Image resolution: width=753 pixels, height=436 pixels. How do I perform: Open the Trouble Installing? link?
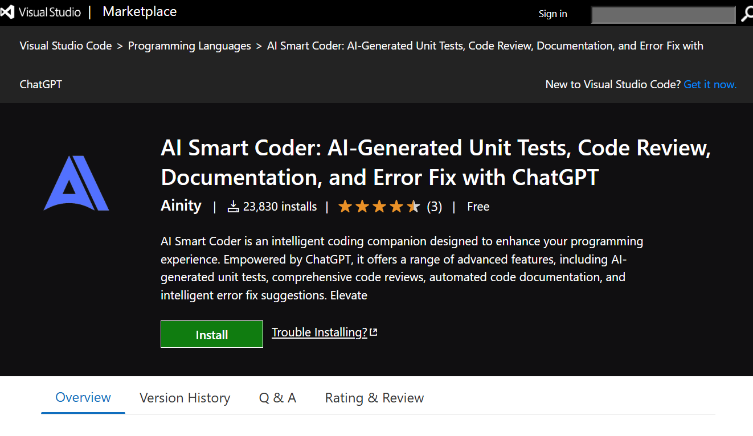click(319, 332)
